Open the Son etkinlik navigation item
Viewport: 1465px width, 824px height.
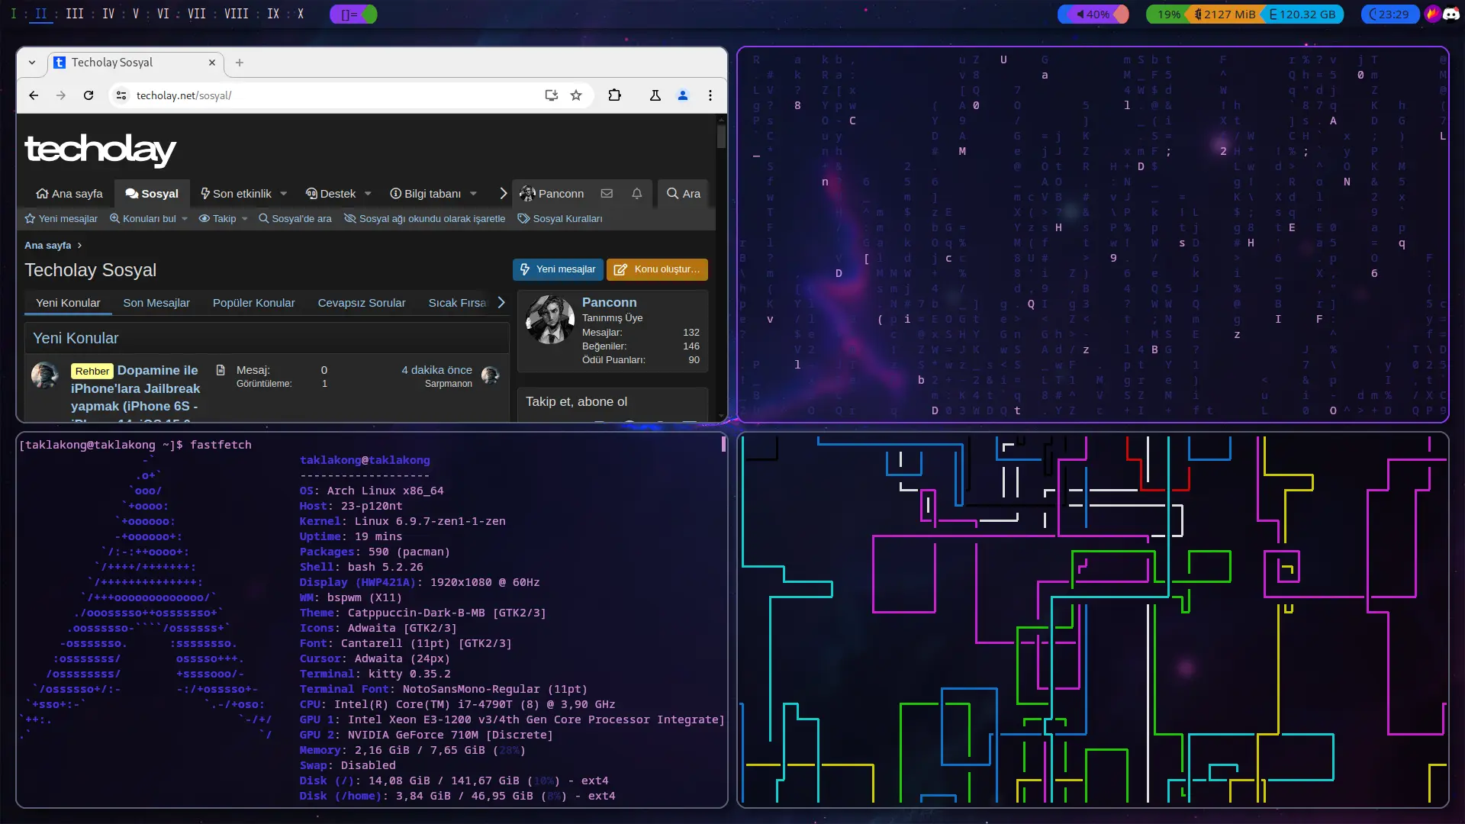(x=236, y=194)
